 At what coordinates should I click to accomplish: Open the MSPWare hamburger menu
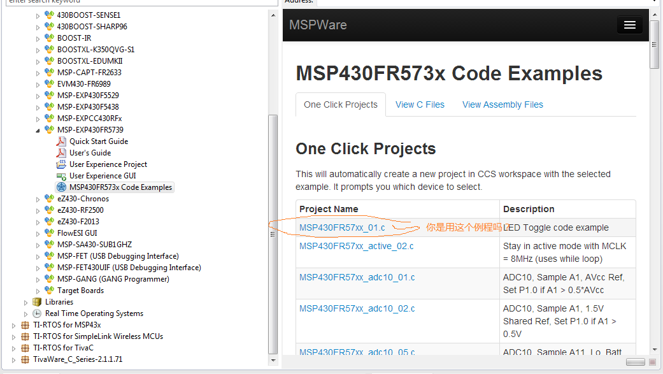click(630, 25)
